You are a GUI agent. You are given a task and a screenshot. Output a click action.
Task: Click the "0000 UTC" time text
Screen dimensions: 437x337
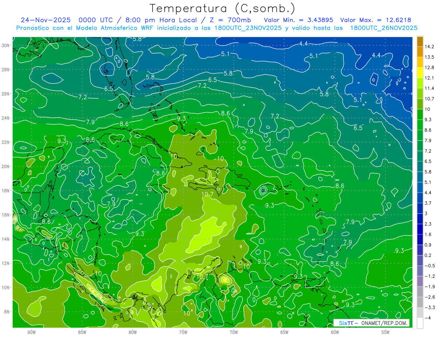click(95, 20)
